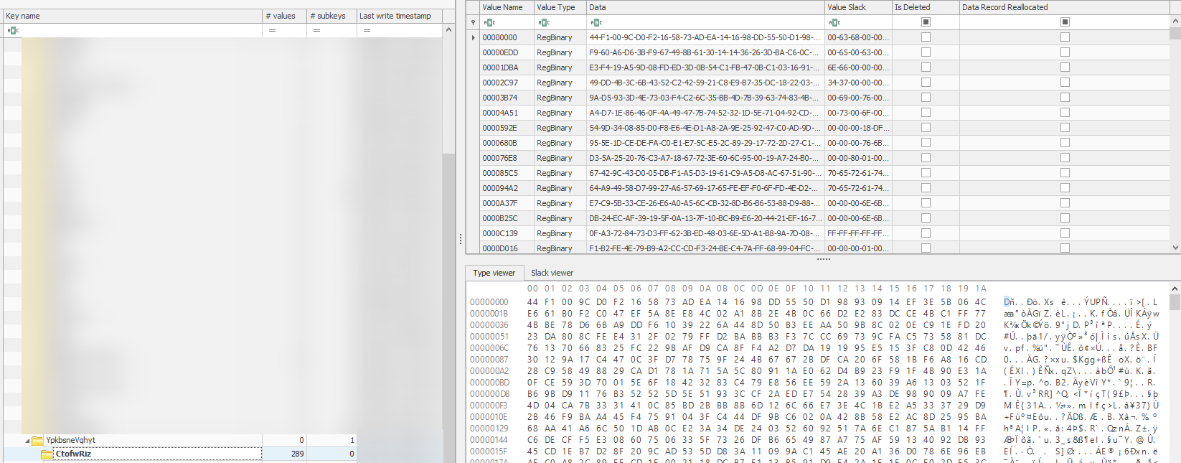The image size is (1181, 463).
Task: Sort by the Last write timestamp column header
Action: [x=395, y=16]
